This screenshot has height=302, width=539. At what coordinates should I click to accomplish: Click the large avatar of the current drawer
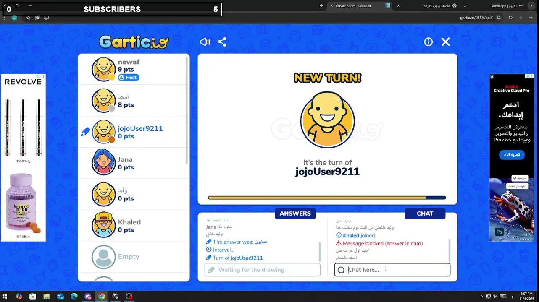(328, 121)
